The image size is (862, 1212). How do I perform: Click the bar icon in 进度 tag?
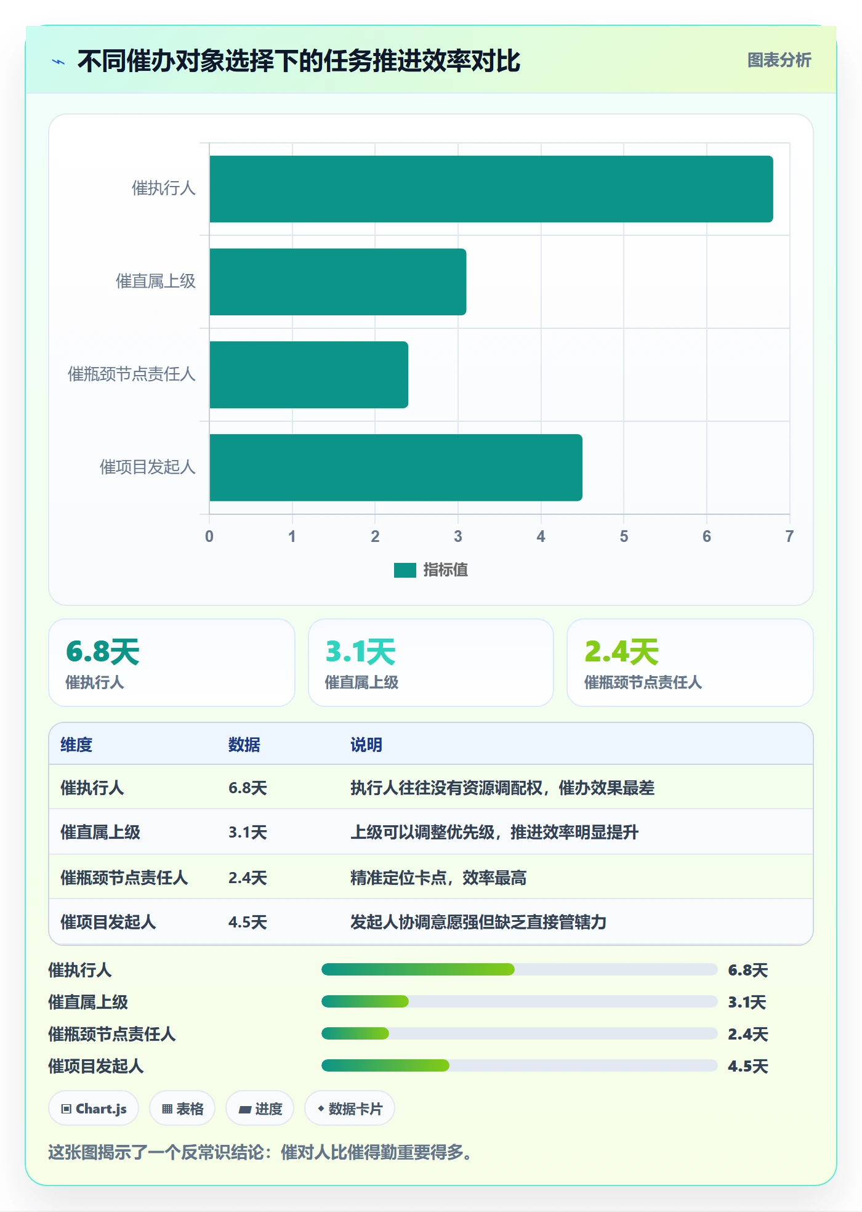(x=245, y=1110)
